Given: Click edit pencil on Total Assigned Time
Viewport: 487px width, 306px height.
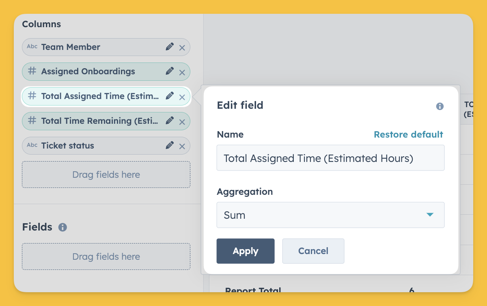Looking at the screenshot, I should click(x=170, y=96).
